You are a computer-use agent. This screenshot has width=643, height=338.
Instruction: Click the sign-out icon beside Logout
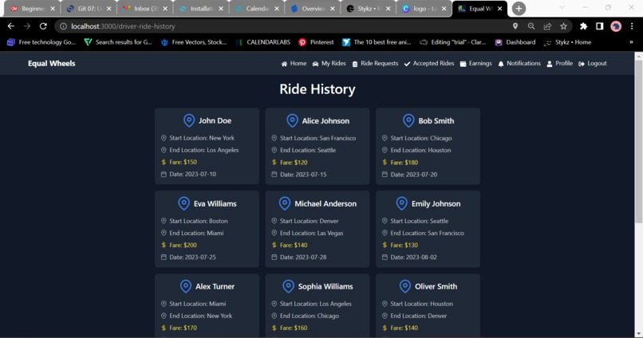[582, 64]
